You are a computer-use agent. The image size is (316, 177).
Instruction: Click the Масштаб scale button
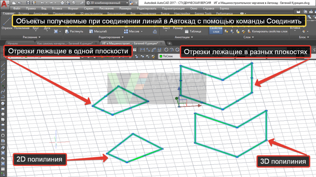(x=98, y=31)
